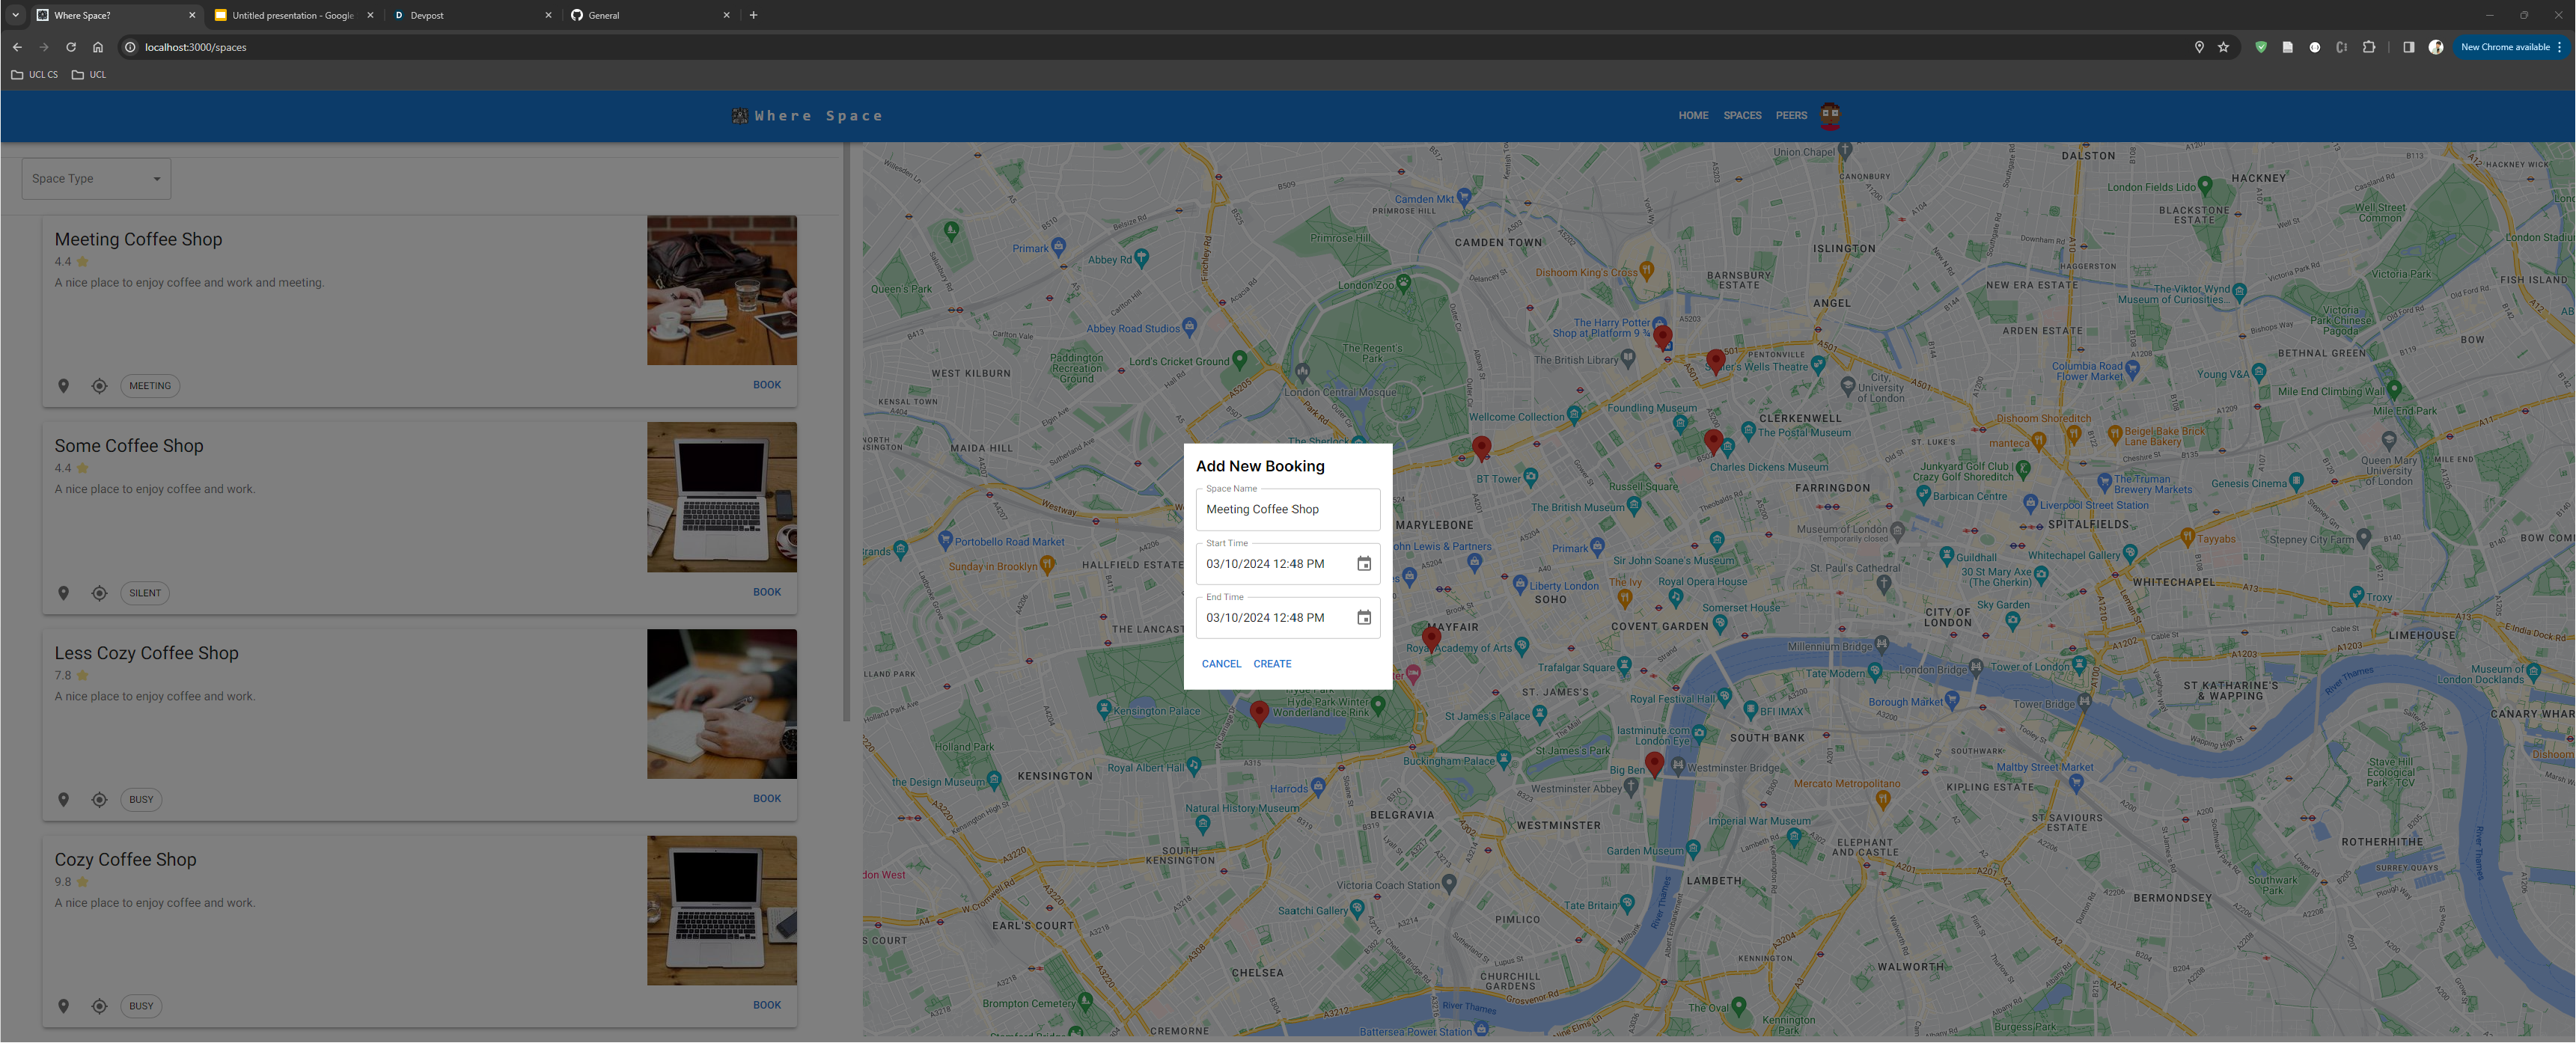Click location pin icon on Cozy Coffee Shop card
2576x1043 pixels.
(63, 1006)
